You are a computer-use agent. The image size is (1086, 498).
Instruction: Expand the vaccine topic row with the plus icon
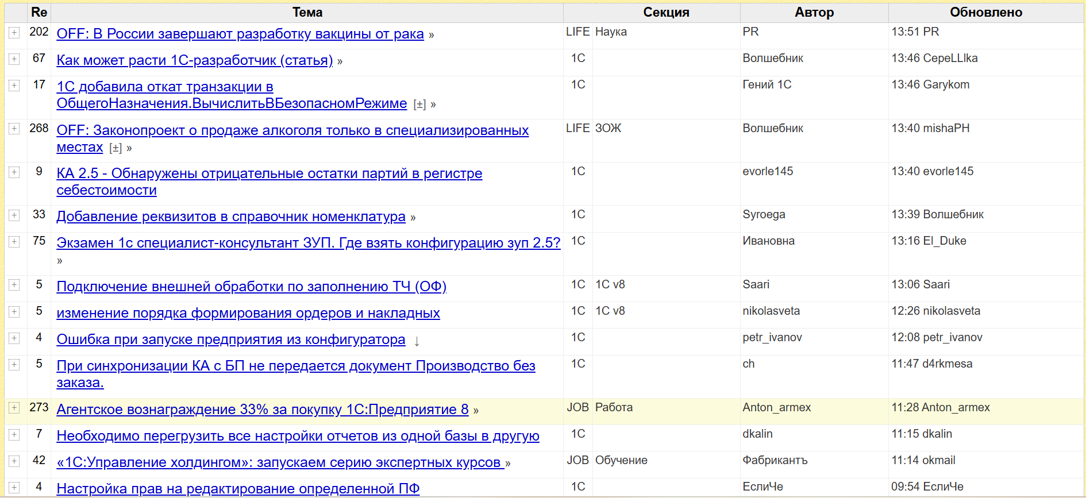pyautogui.click(x=14, y=33)
